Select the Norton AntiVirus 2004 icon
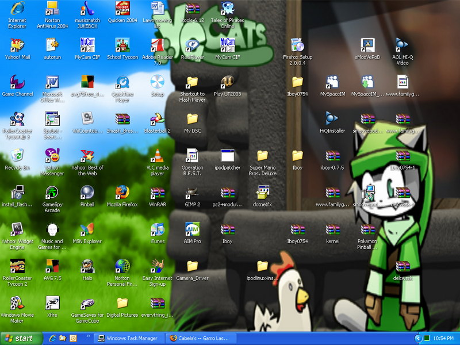460x345 pixels. (52, 9)
